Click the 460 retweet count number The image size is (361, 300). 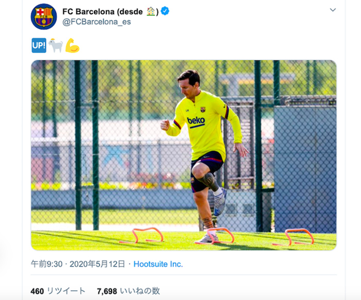(x=37, y=291)
